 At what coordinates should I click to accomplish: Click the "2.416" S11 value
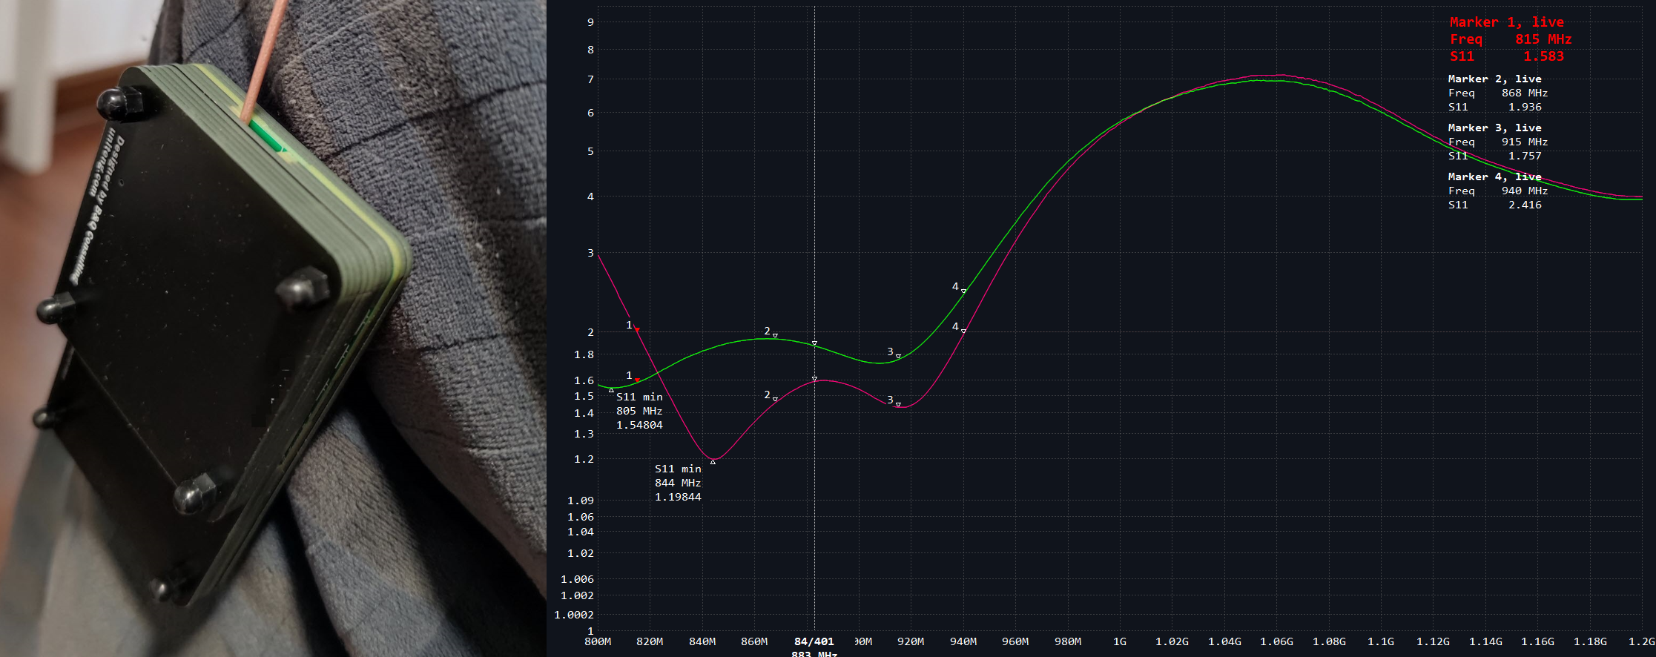(1525, 205)
